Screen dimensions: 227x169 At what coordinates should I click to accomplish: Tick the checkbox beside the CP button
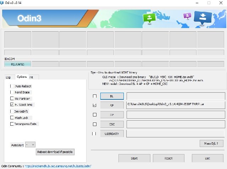[95, 115]
